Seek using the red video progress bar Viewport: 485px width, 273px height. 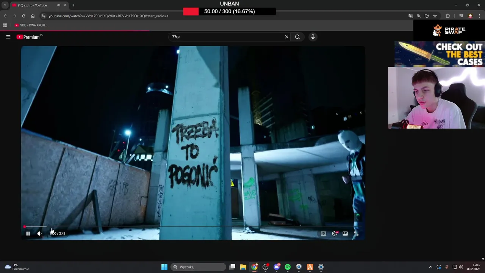[192, 227]
